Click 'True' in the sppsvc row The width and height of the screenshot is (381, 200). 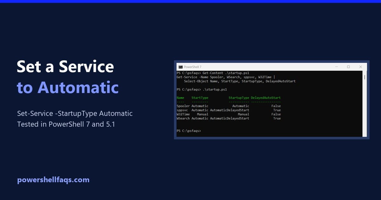pos(277,110)
